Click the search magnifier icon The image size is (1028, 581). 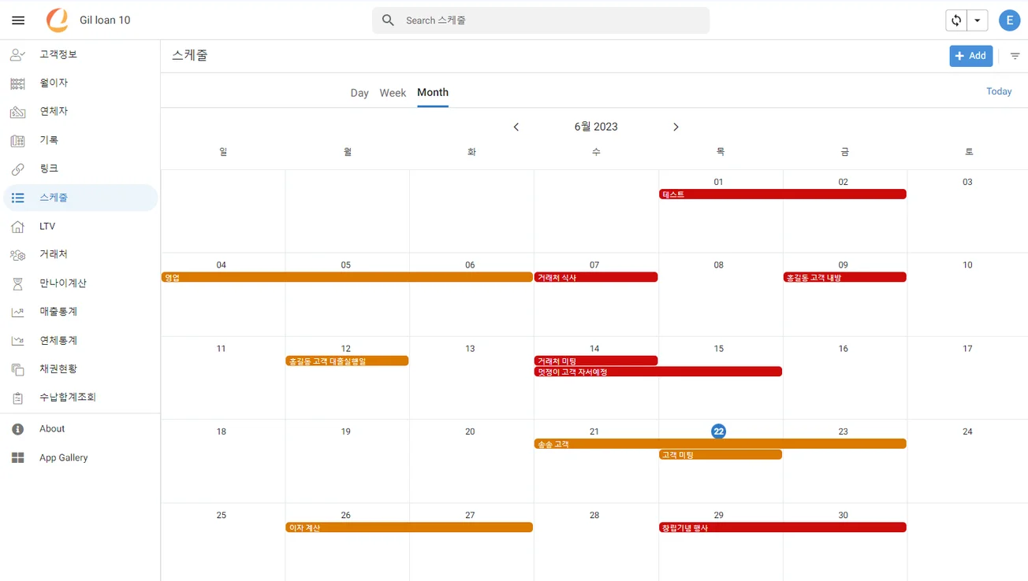point(388,20)
